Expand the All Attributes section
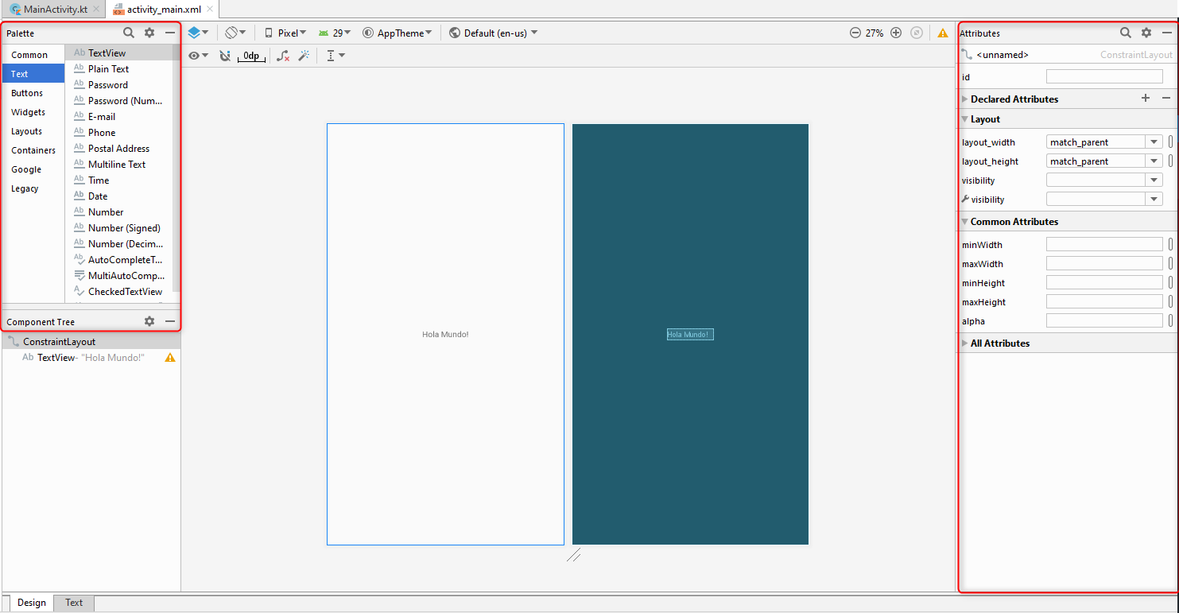The height and width of the screenshot is (613, 1179). 964,343
